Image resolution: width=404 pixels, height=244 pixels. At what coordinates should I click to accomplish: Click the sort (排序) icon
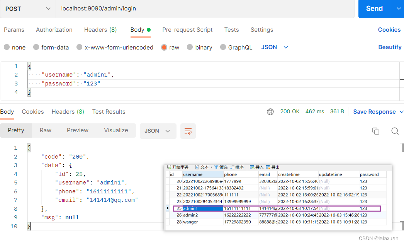point(232,167)
